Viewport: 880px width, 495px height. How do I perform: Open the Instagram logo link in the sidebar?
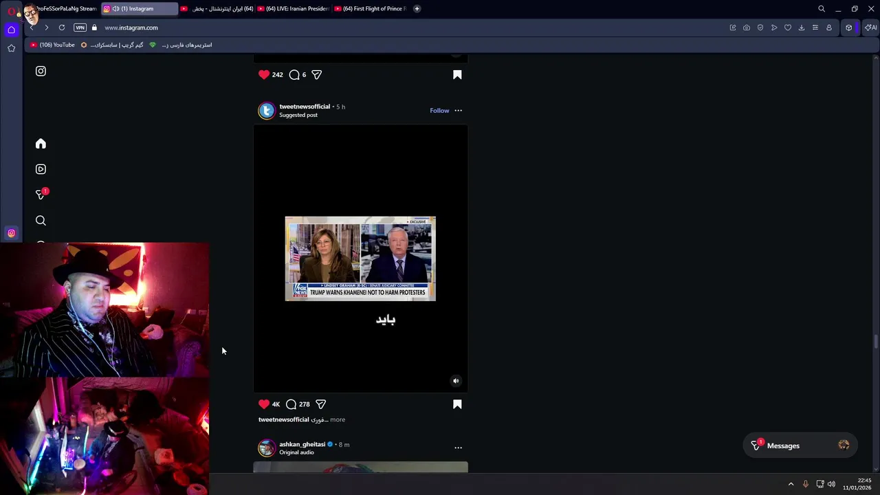click(41, 71)
